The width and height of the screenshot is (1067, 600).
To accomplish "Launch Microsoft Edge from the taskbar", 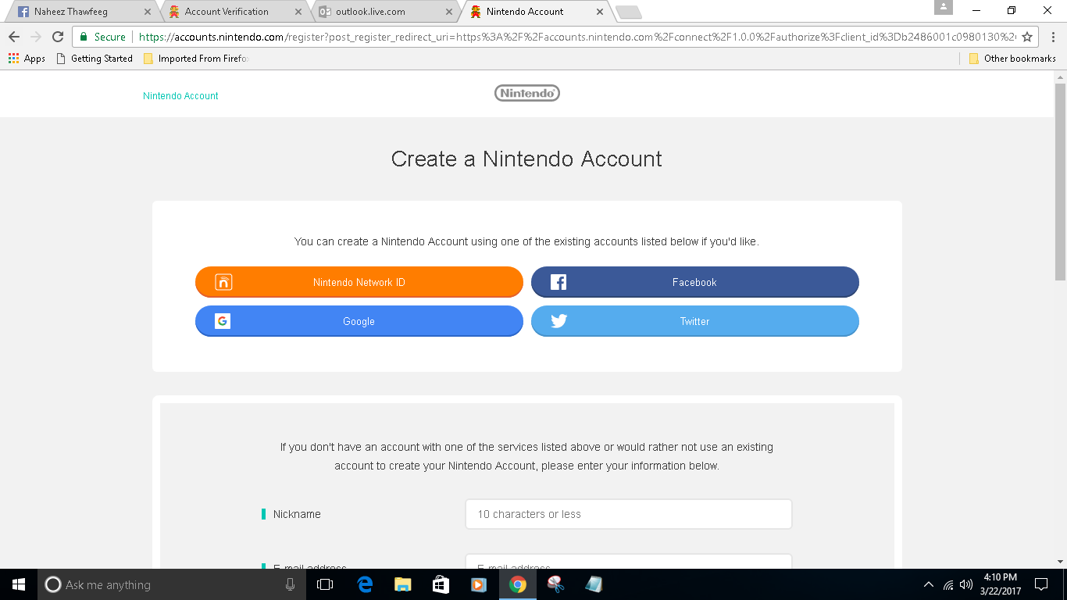I will [365, 584].
